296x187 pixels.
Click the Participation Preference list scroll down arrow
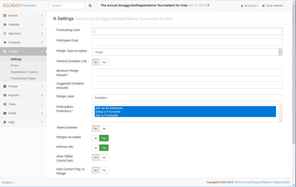pos(280,120)
